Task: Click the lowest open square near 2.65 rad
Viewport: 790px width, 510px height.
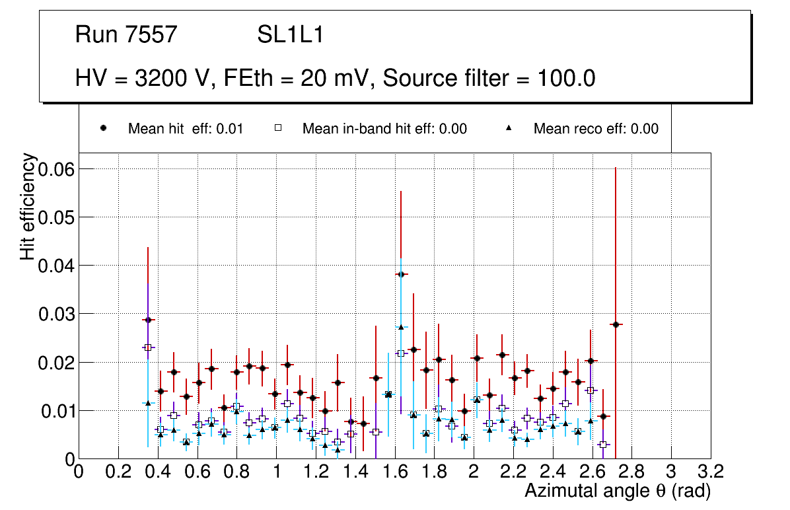Action: (602, 445)
